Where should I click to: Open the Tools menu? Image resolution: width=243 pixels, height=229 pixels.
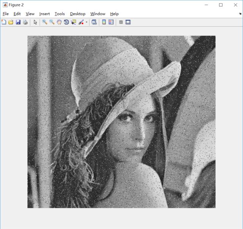click(60, 14)
